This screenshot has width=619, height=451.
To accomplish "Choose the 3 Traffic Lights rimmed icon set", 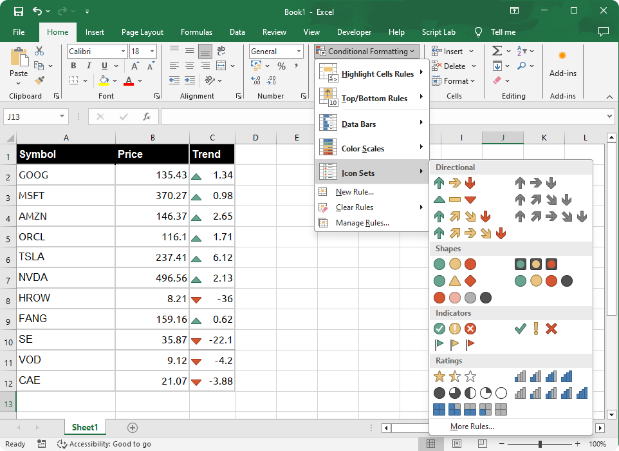I will click(536, 264).
